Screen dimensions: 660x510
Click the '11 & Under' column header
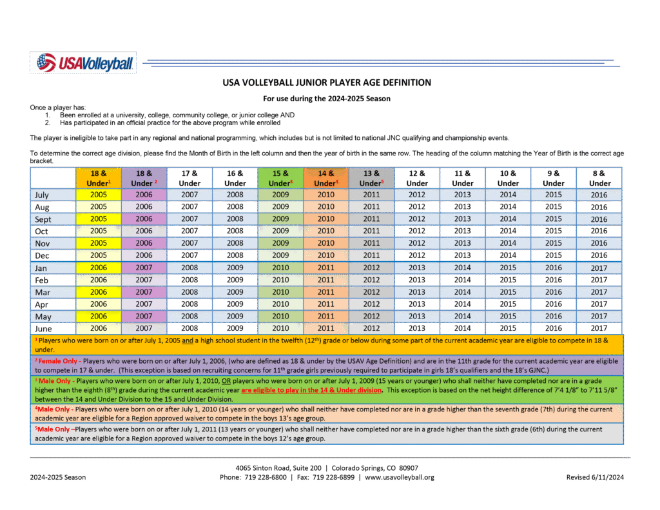coord(462,178)
